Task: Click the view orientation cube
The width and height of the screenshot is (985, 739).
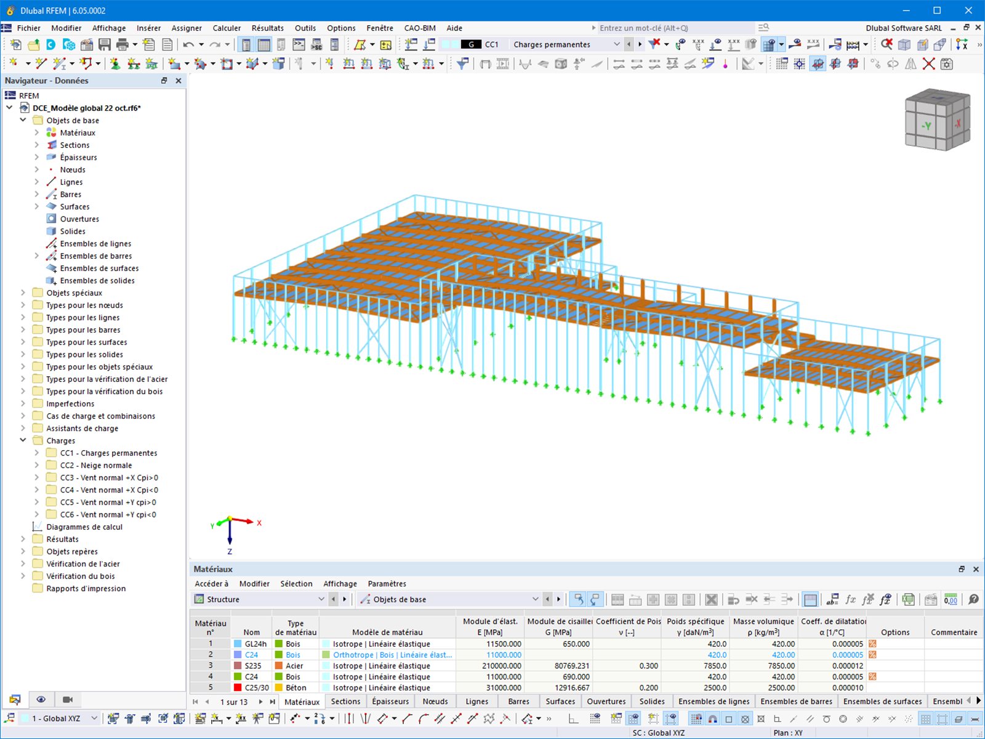Action: (x=938, y=120)
